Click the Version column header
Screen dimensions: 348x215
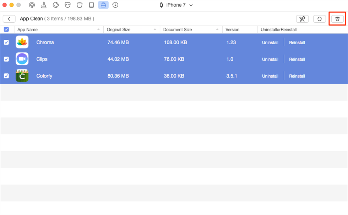233,30
